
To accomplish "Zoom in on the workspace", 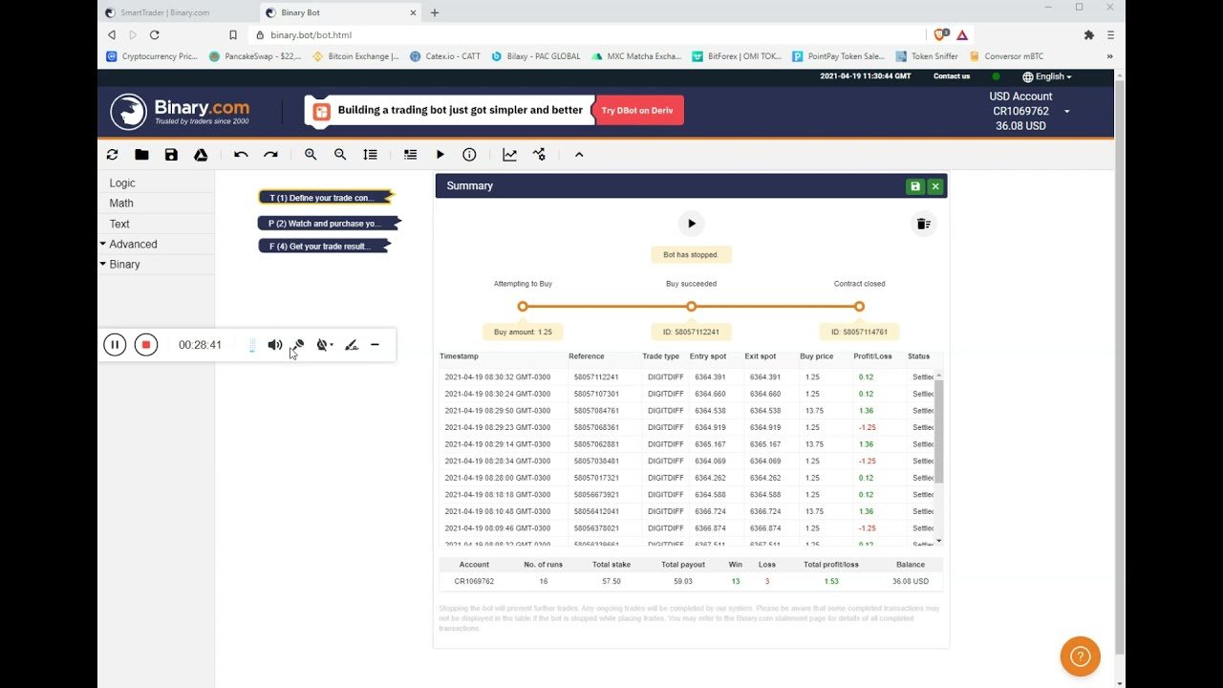I will tap(311, 155).
